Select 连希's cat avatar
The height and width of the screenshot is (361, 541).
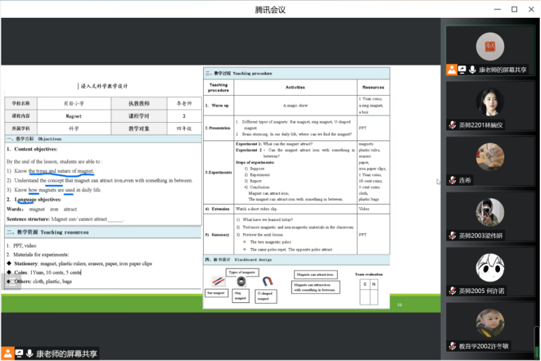pyautogui.click(x=490, y=157)
